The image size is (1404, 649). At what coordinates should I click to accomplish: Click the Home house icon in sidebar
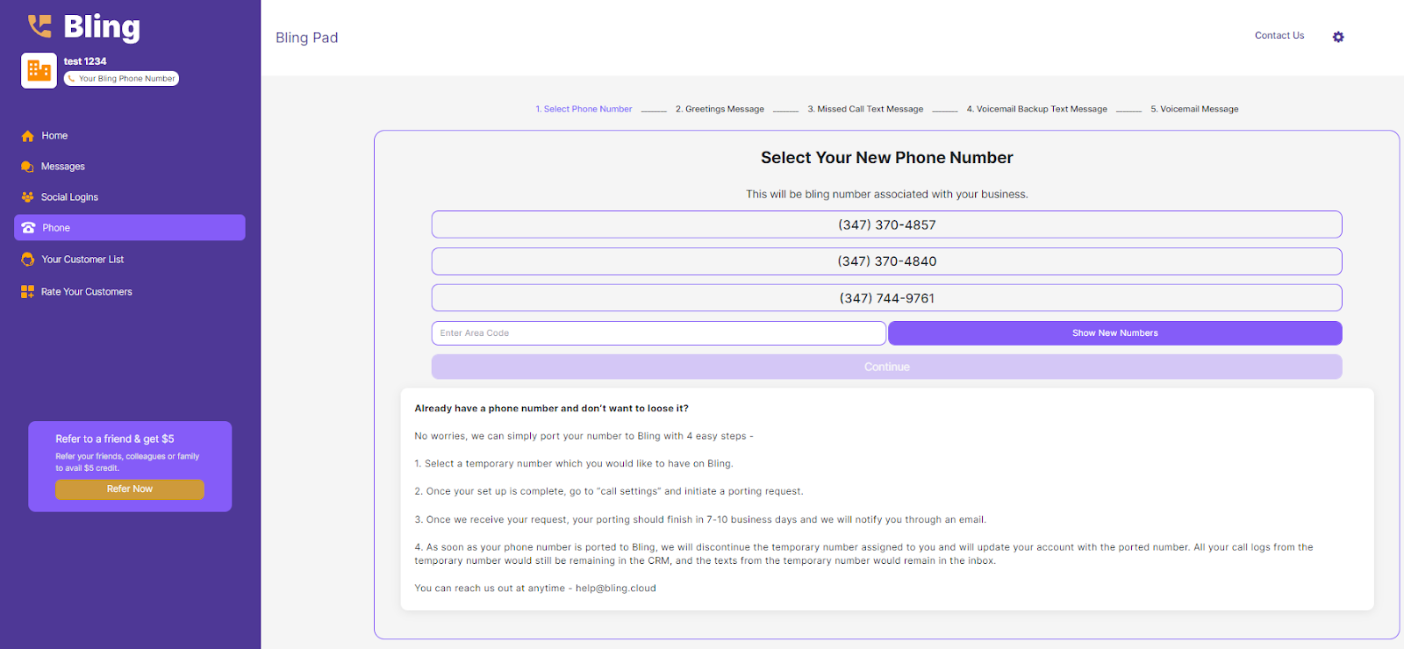28,136
